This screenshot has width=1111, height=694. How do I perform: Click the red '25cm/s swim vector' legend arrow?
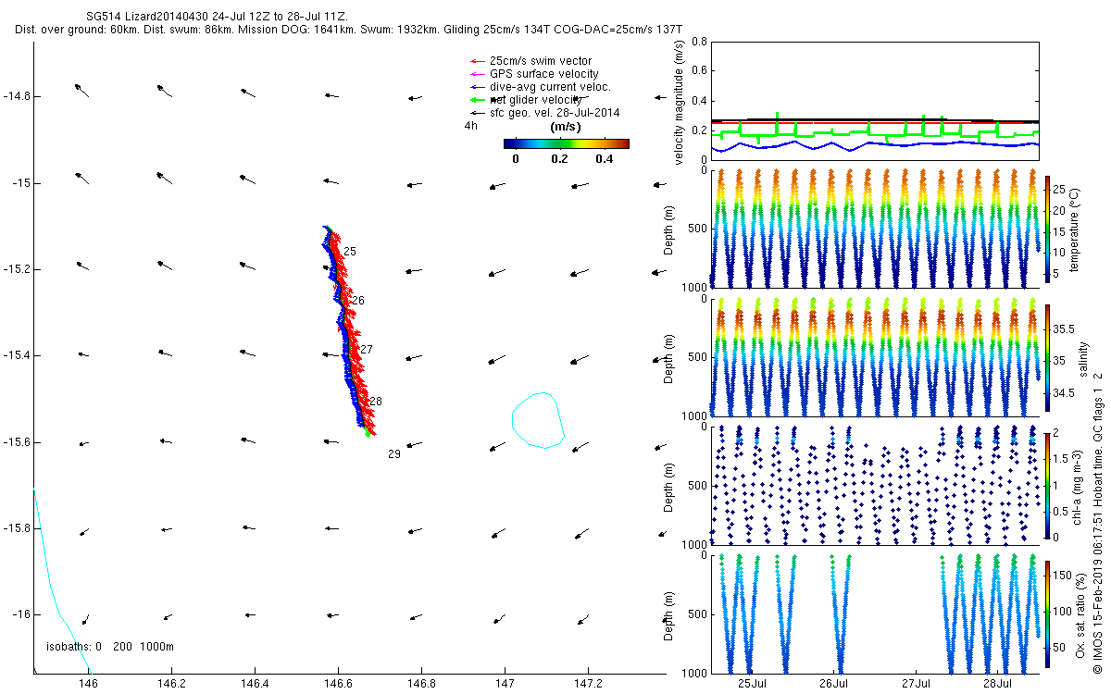click(x=476, y=61)
